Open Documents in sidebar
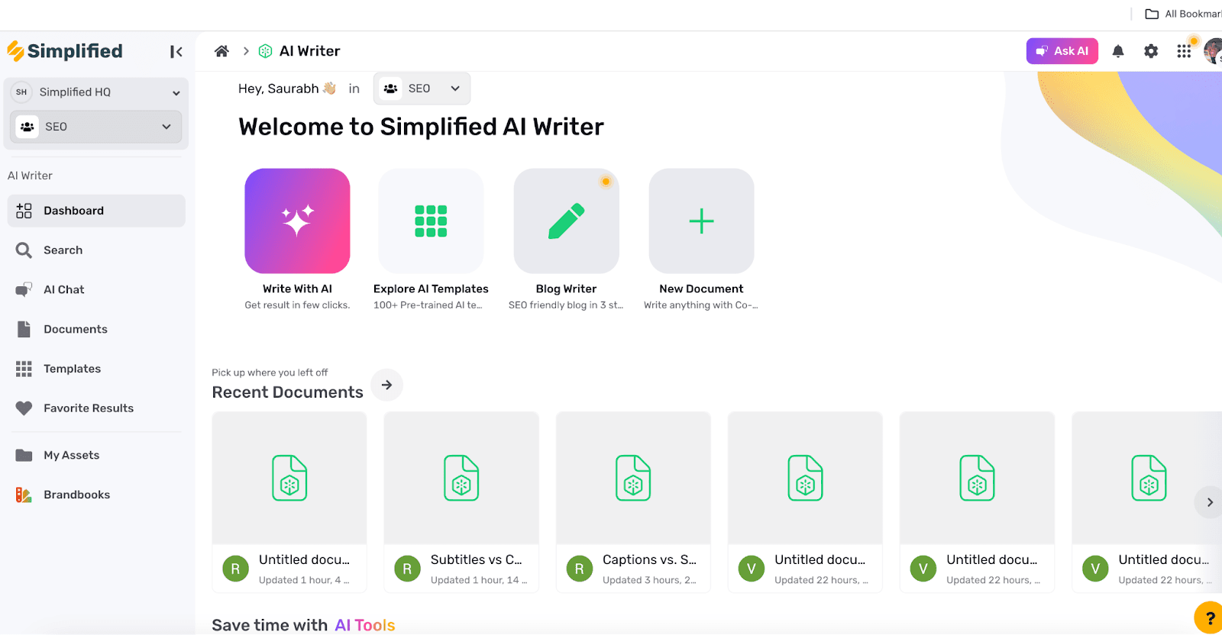Viewport: 1222px width, 635px height. pos(96,330)
